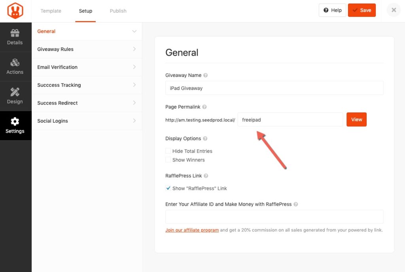
Task: Follow the Join our affiliate program link
Action: 192,230
